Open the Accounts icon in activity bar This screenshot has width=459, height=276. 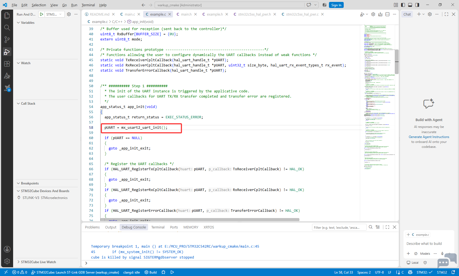pyautogui.click(x=7, y=249)
